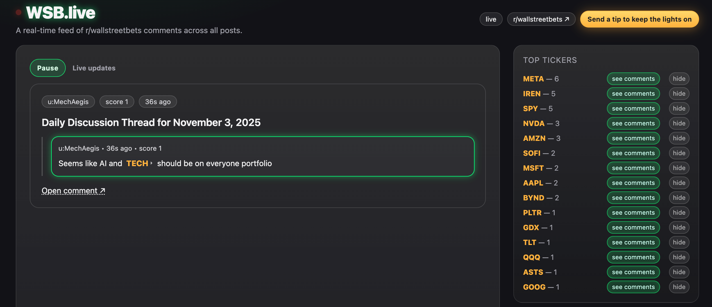The image size is (712, 307).
Task: Hide the NVDA ticker row
Action: (679, 123)
